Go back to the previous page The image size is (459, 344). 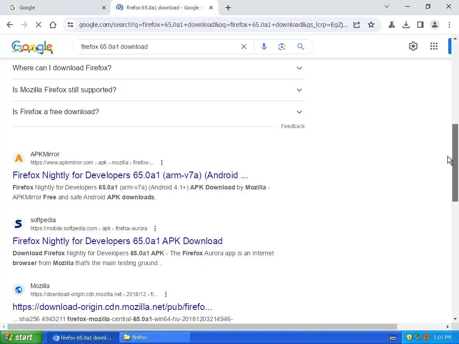[x=10, y=25]
